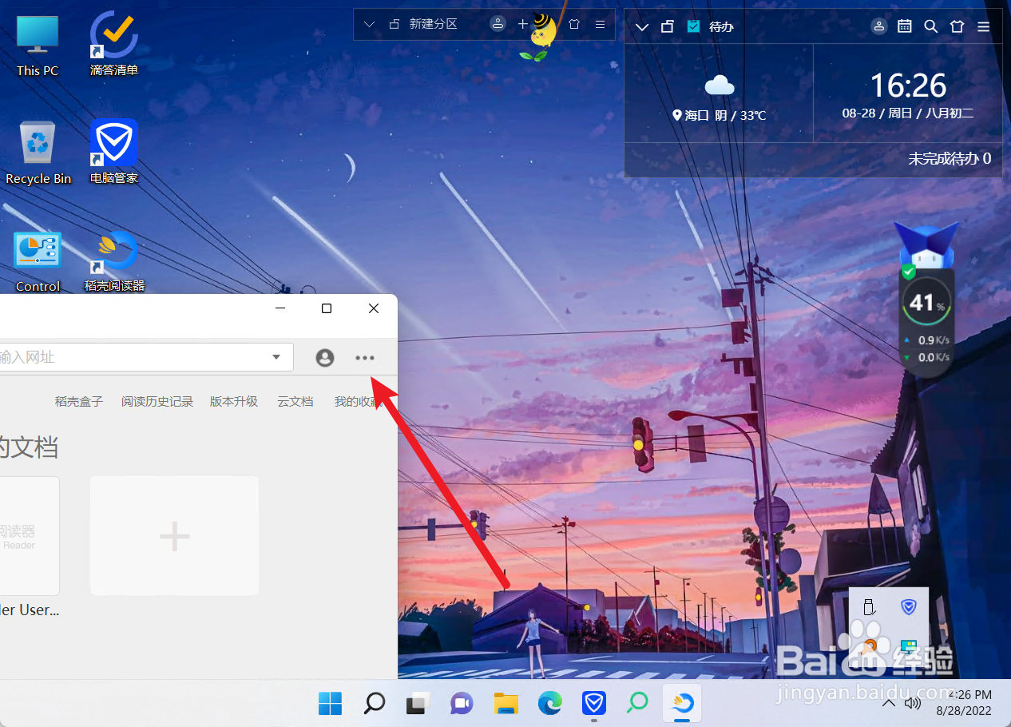Open 电脑管家 from the taskbar
The height and width of the screenshot is (727, 1011).
[593, 703]
